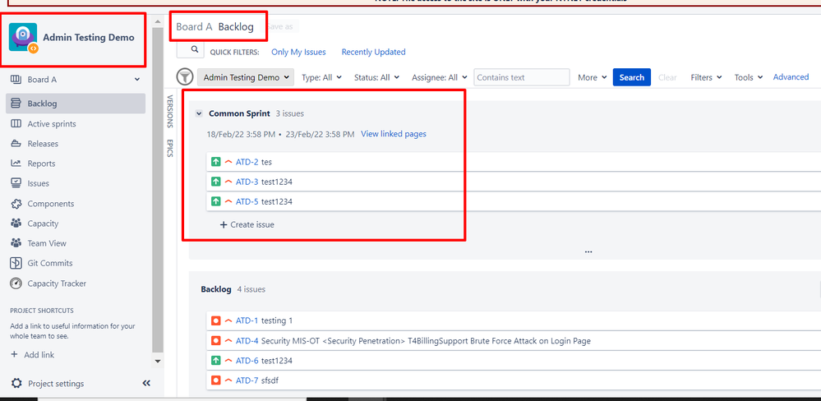This screenshot has width=821, height=401.
Task: Click the Backlog section heading
Action: pyautogui.click(x=215, y=289)
